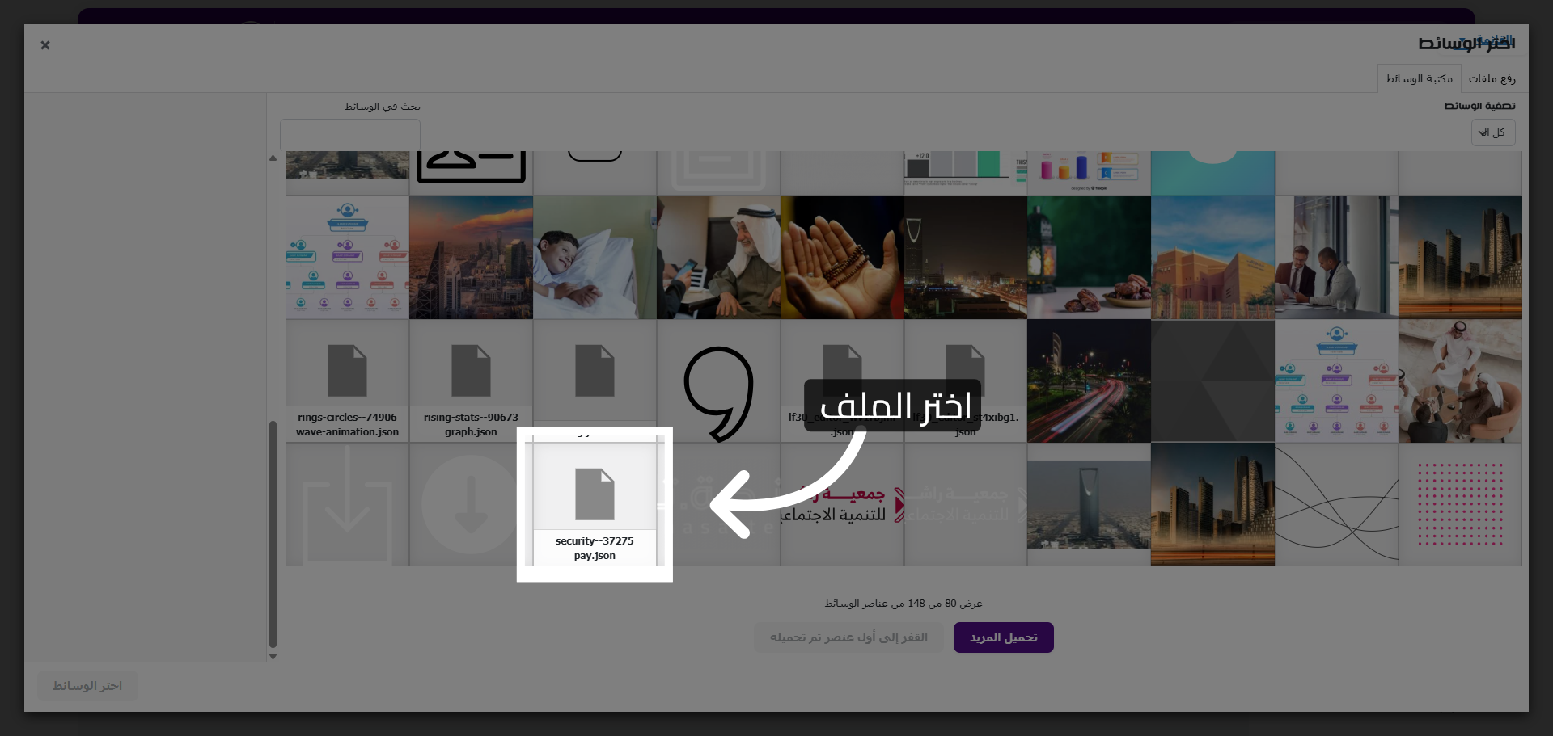Pick the square download tray image

coord(347,505)
